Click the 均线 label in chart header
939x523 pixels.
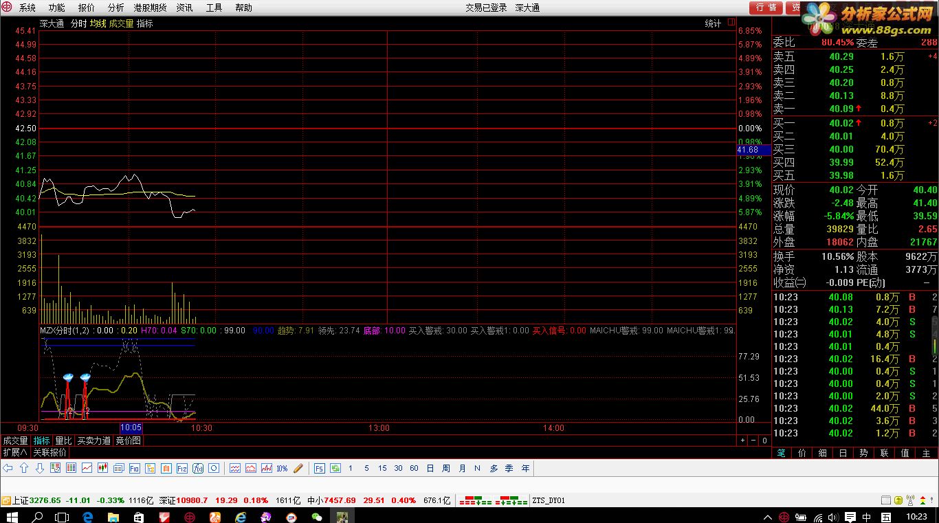pyautogui.click(x=98, y=23)
